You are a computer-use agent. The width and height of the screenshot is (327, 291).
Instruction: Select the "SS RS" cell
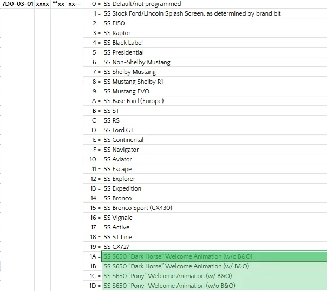pyautogui.click(x=214, y=120)
